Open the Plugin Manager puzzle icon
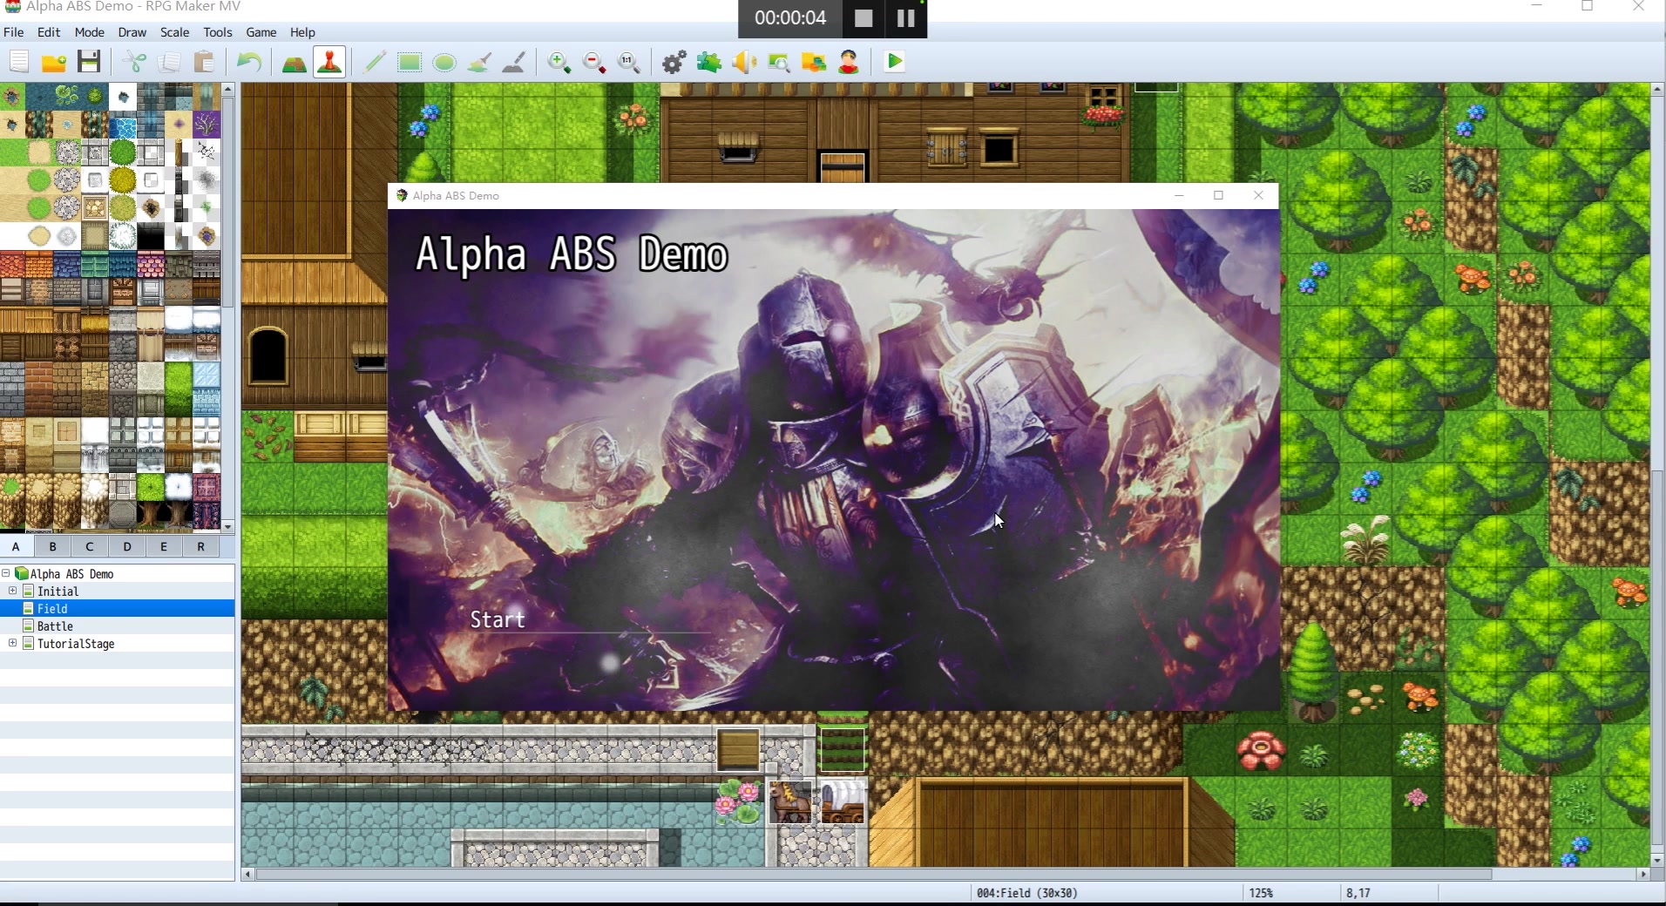The image size is (1666, 906). (x=709, y=62)
